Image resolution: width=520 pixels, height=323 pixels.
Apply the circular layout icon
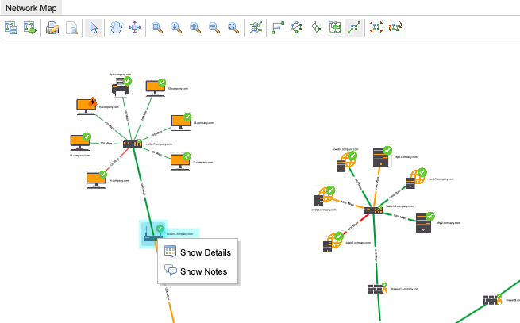tap(296, 28)
